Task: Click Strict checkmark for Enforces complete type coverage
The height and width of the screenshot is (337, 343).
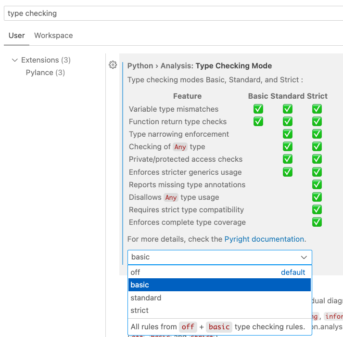Action: pos(317,222)
